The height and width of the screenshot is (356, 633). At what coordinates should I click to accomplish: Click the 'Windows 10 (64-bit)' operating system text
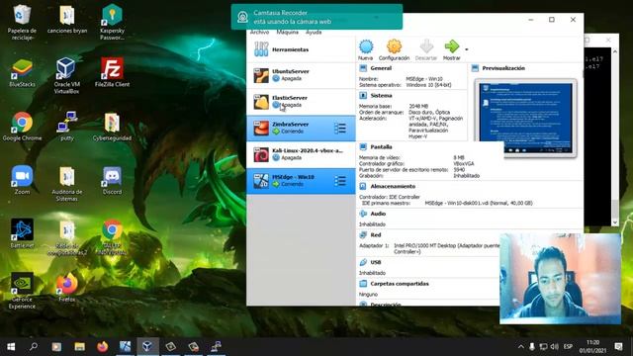coord(428,85)
